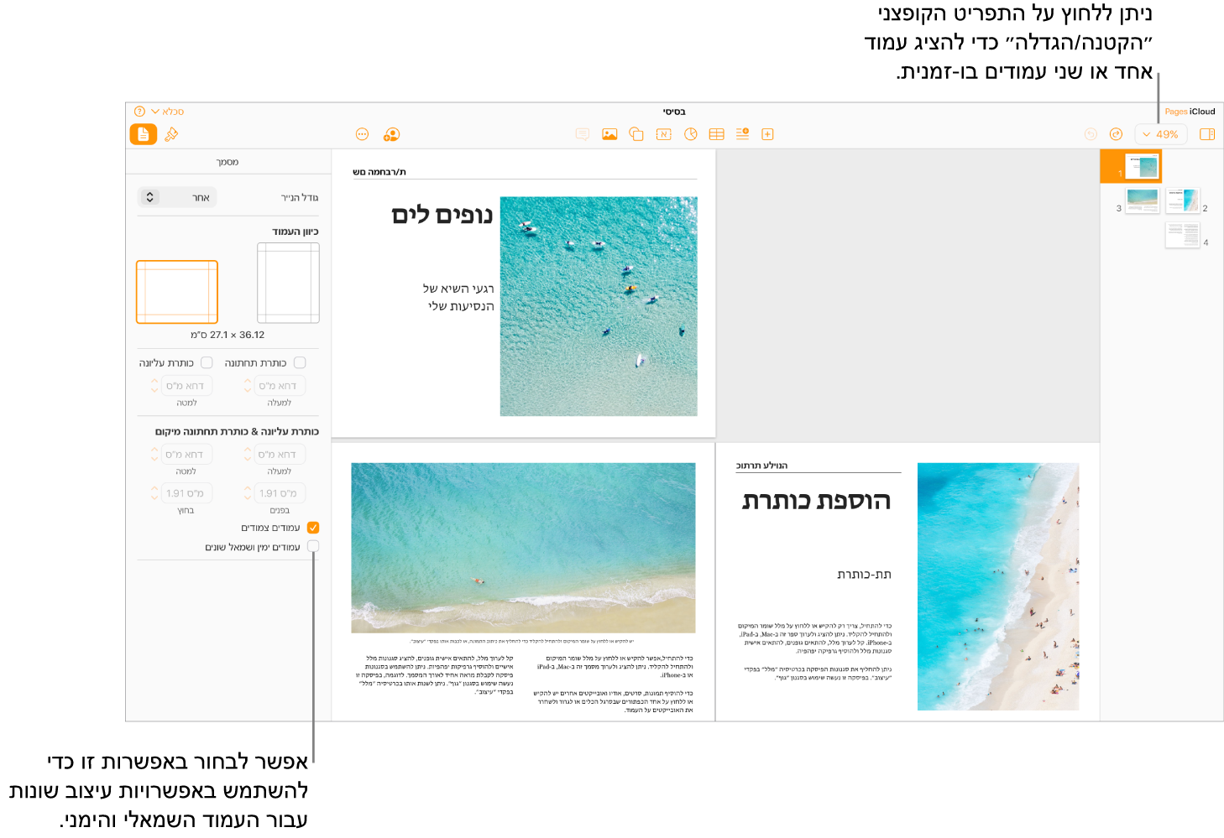Open the collaboration sharing icon
Viewport: 1224px width, 838px height.
(390, 134)
